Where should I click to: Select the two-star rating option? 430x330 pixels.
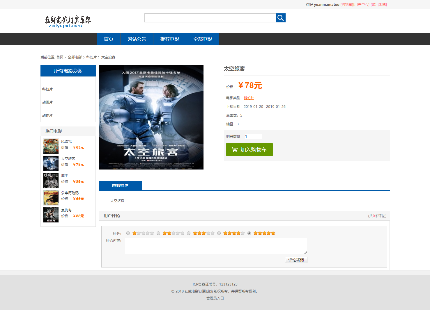(158, 233)
